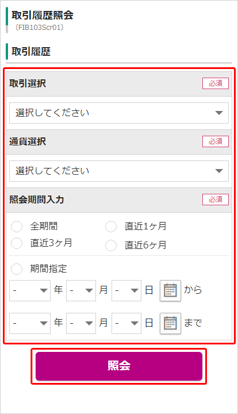
Task: Open the start date year dropdown
Action: tap(30, 291)
